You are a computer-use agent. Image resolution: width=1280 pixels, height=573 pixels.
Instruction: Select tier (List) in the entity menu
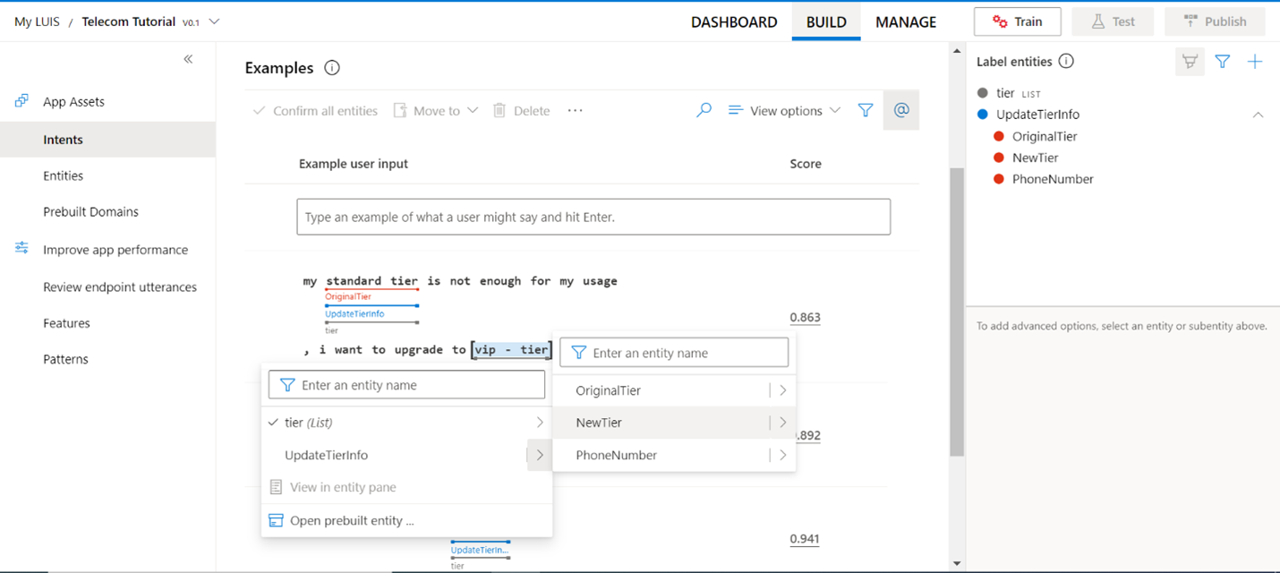406,423
